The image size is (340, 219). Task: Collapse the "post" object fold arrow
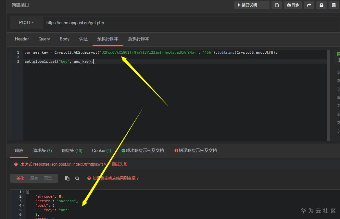click(x=24, y=205)
